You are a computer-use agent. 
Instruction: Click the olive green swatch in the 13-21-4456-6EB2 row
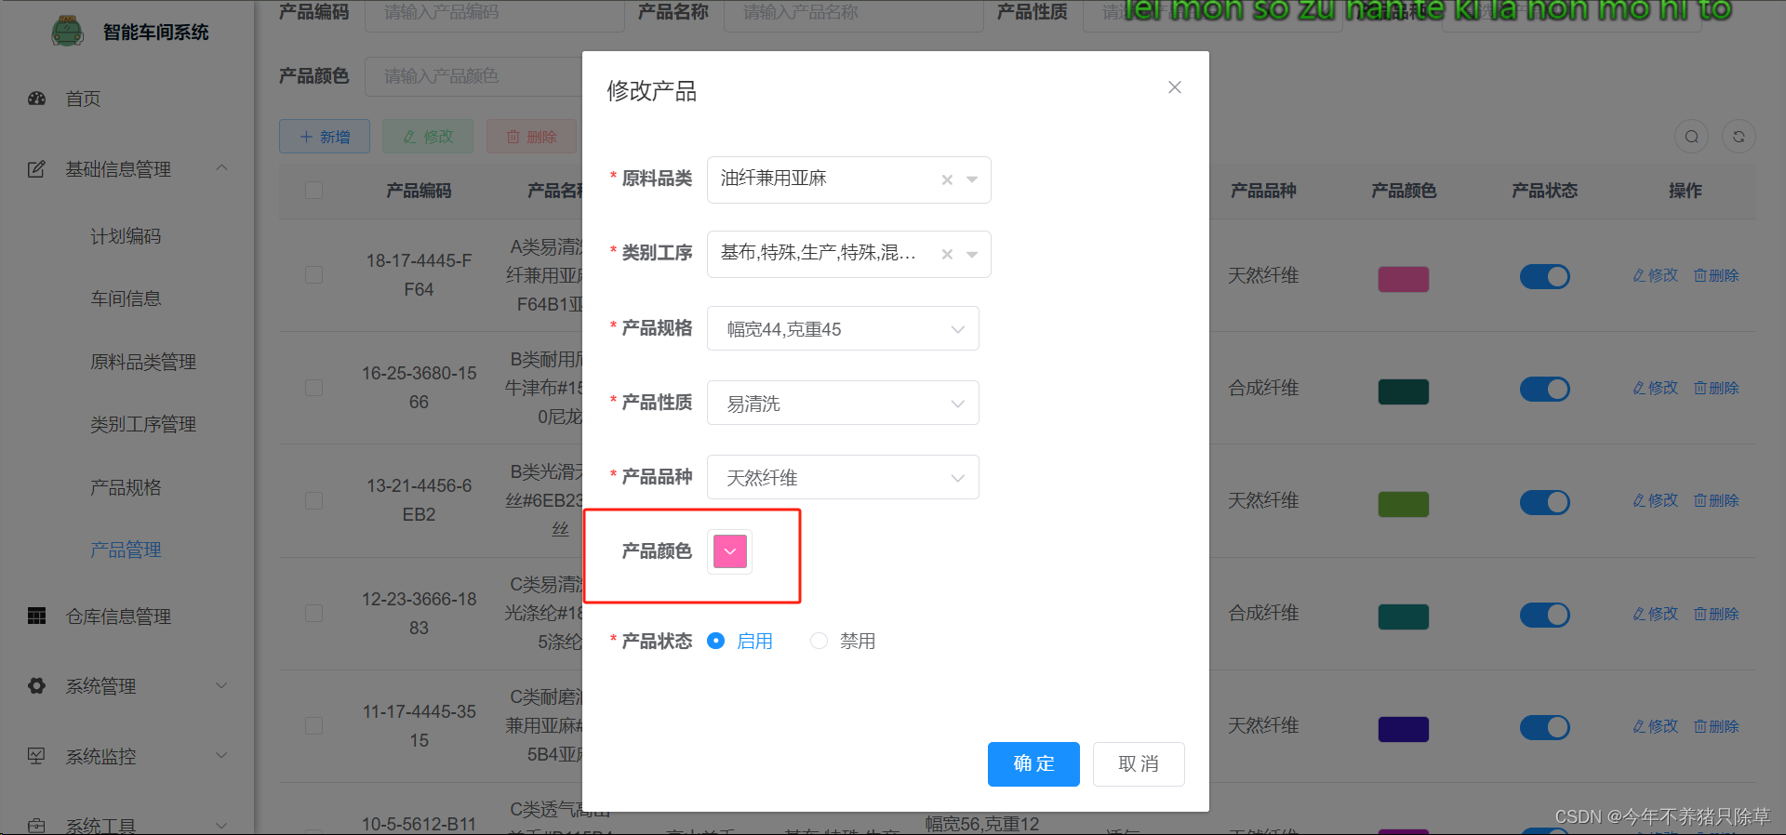point(1404,504)
